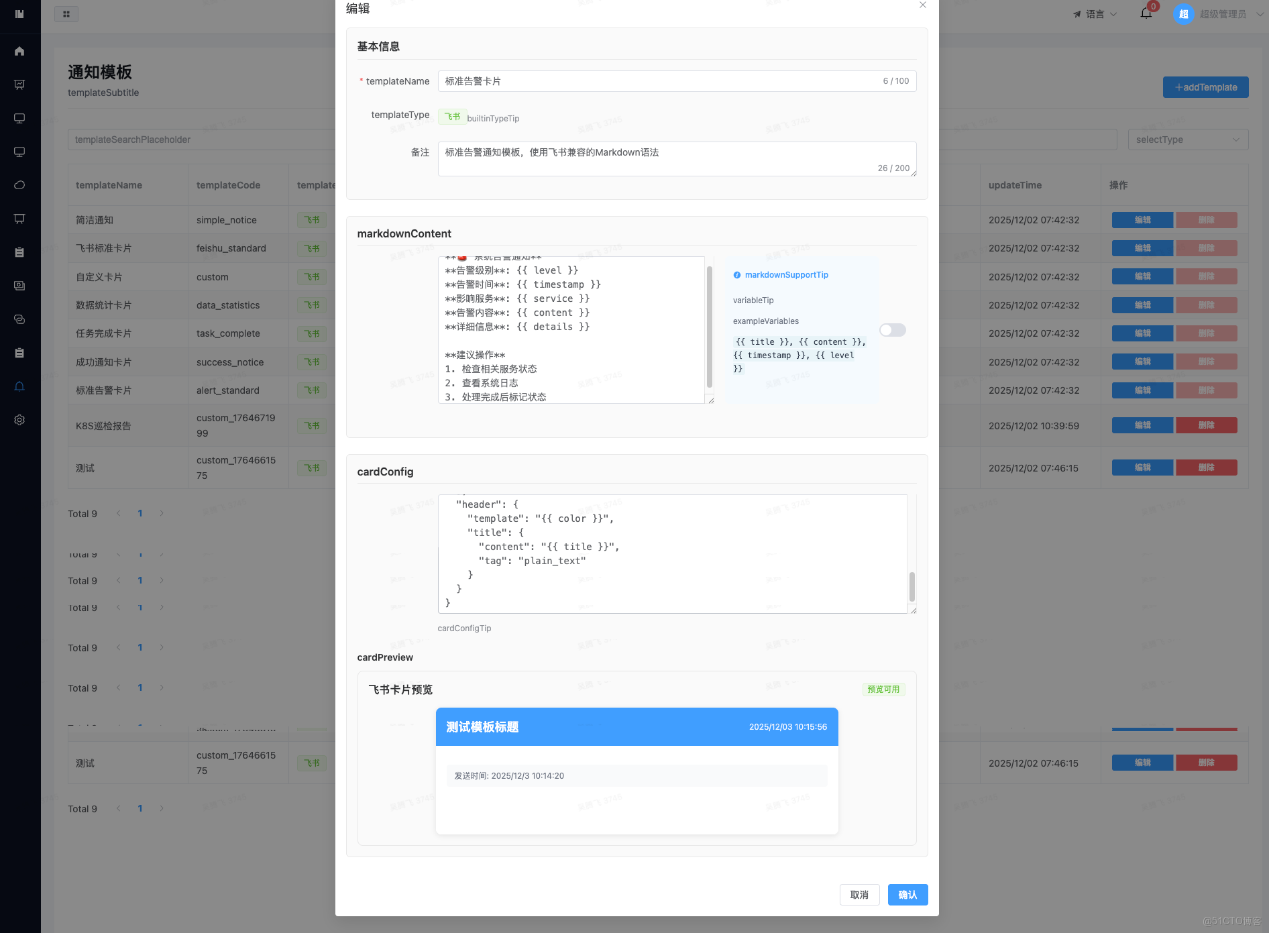Click the app logo icon in the sidebar
This screenshot has height=933, width=1269.
click(x=19, y=14)
